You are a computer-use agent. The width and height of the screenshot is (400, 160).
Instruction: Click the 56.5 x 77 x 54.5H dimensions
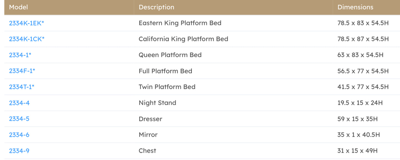[x=363, y=71]
